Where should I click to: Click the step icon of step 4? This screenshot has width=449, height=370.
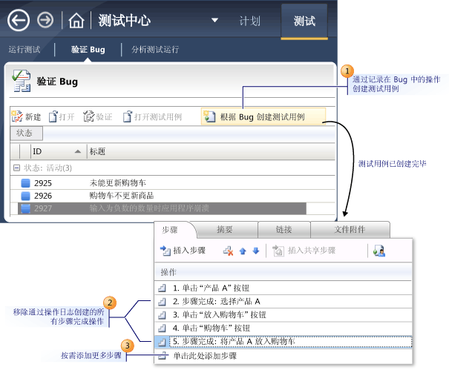pos(162,328)
